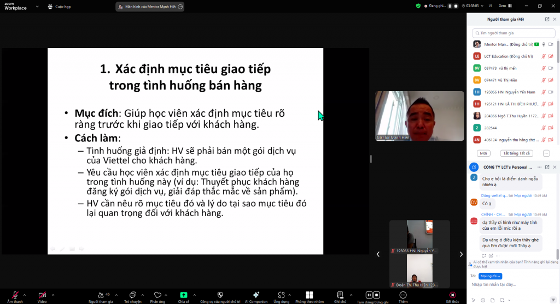The image size is (560, 304).
Task: Open Phòng theo nhóm breakout rooms icon
Action: tap(310, 295)
